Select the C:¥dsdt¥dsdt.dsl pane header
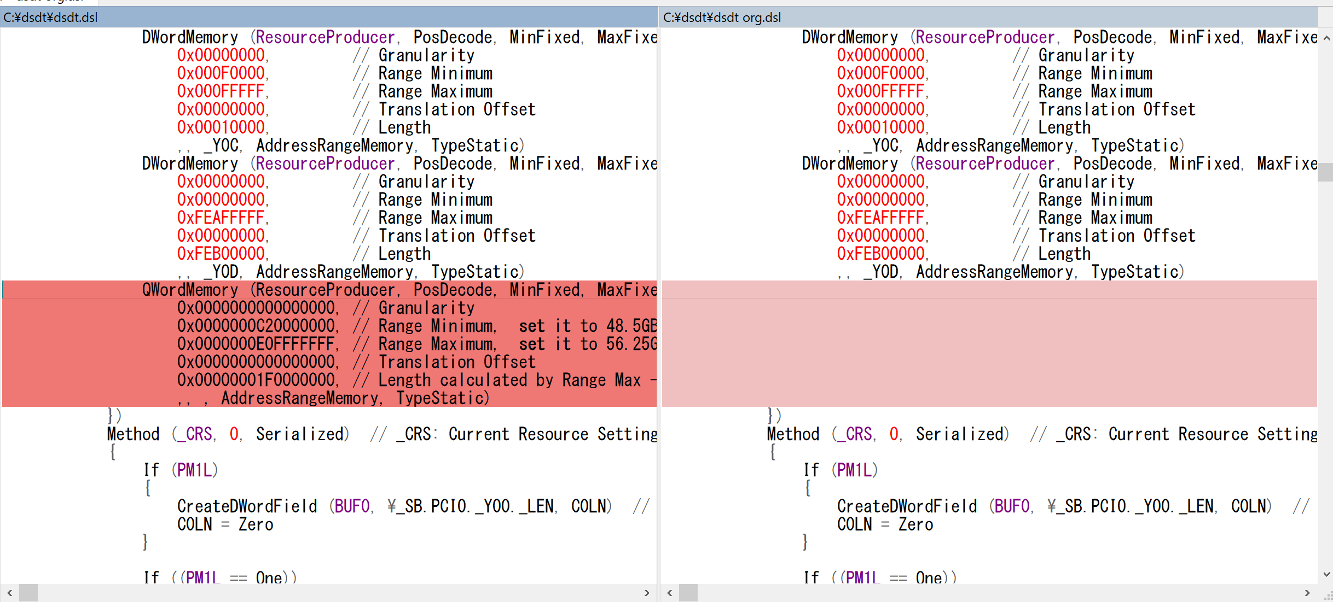This screenshot has width=1333, height=602. click(x=329, y=17)
